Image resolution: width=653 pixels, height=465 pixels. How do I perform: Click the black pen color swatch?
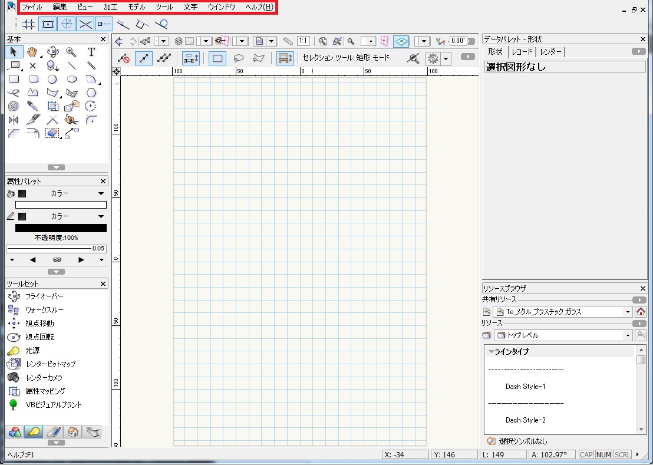(x=61, y=228)
